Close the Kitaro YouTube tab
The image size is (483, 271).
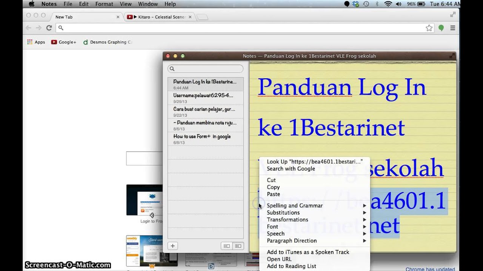click(x=190, y=17)
